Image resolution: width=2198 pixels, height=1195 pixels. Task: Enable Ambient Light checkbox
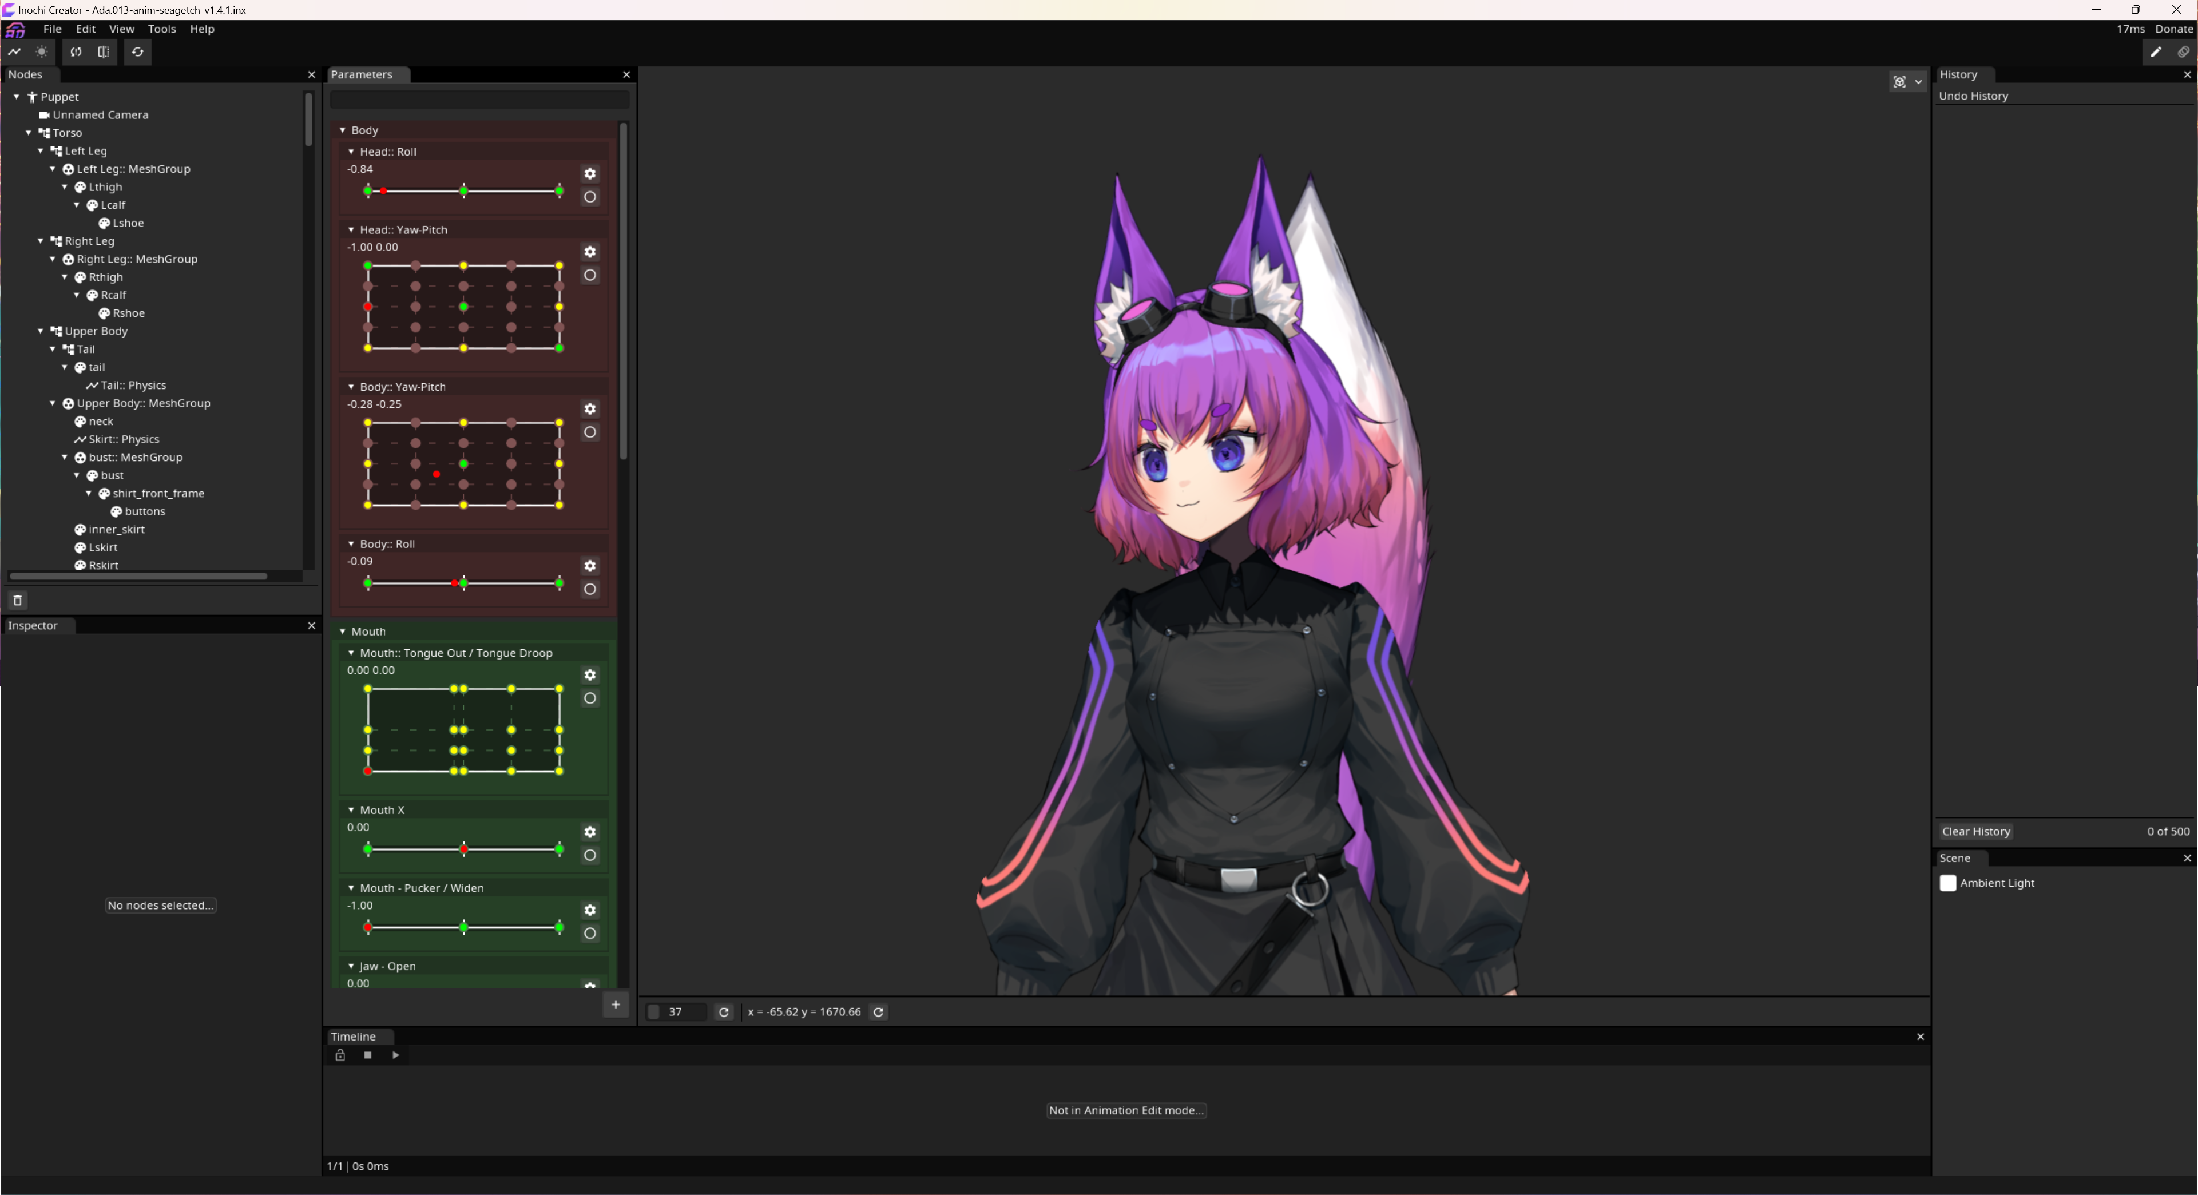(x=1948, y=884)
